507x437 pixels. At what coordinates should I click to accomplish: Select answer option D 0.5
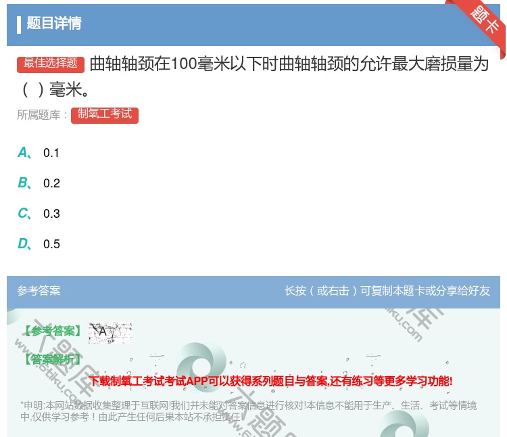pyautogui.click(x=39, y=244)
